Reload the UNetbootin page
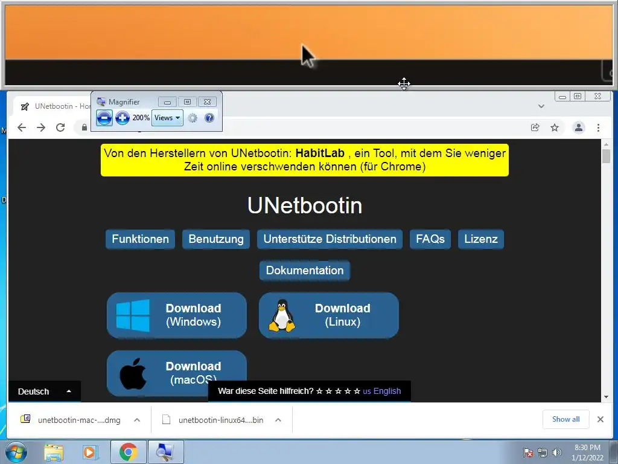Image resolution: width=618 pixels, height=464 pixels. coord(60,127)
